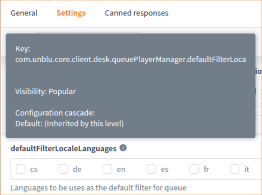Tick the de language checkbox

click(x=63, y=169)
